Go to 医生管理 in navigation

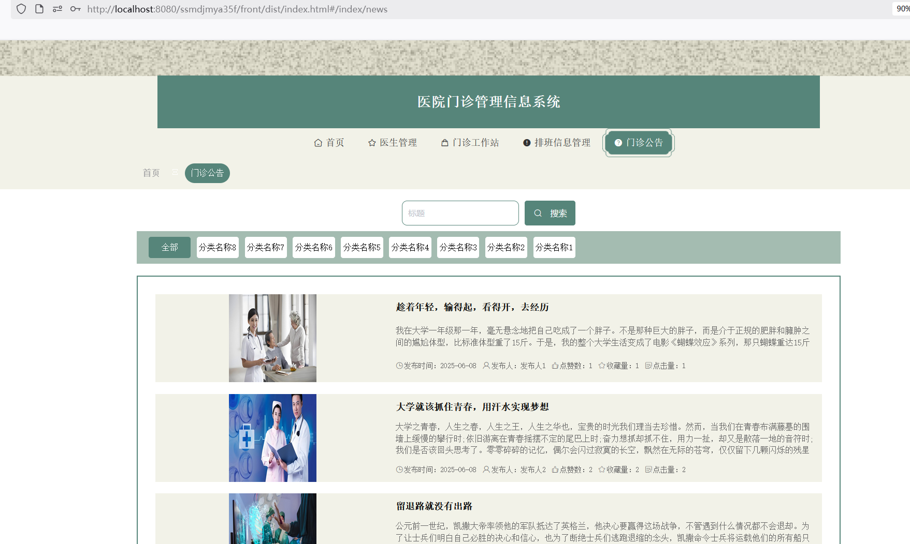393,143
